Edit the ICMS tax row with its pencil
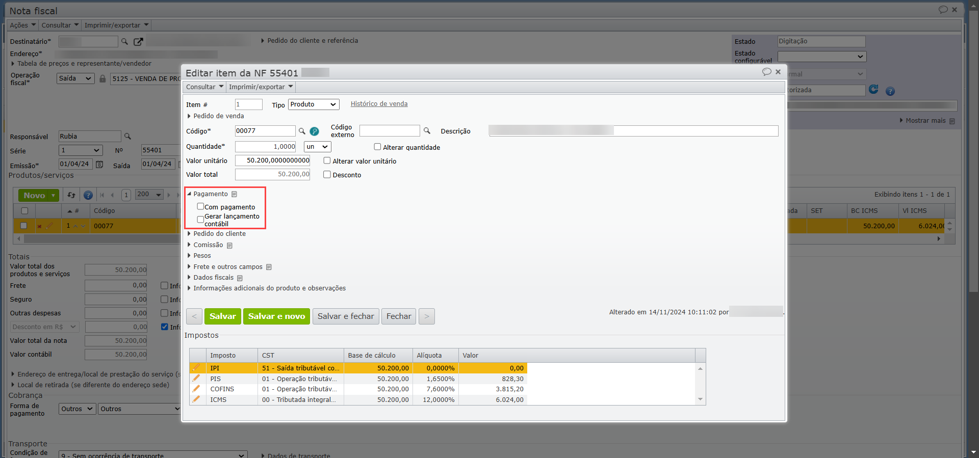Image resolution: width=979 pixels, height=458 pixels. click(196, 399)
